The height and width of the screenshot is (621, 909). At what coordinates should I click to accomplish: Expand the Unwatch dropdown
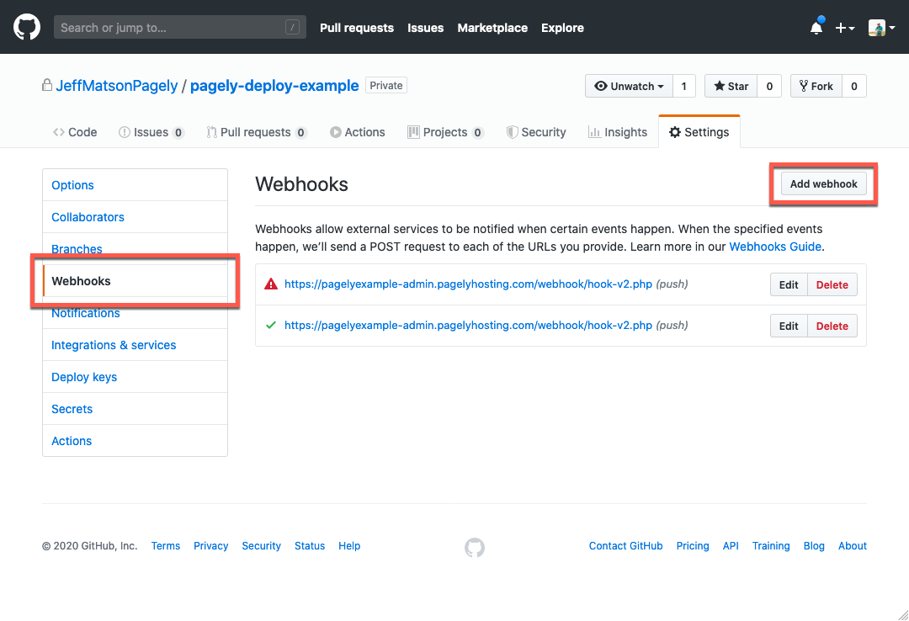point(629,86)
